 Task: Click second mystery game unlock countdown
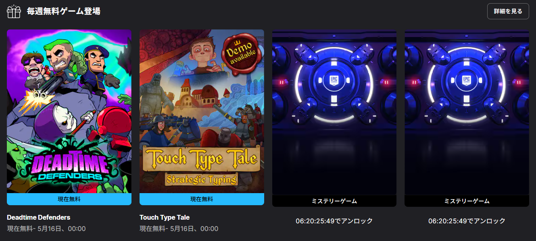coord(467,221)
